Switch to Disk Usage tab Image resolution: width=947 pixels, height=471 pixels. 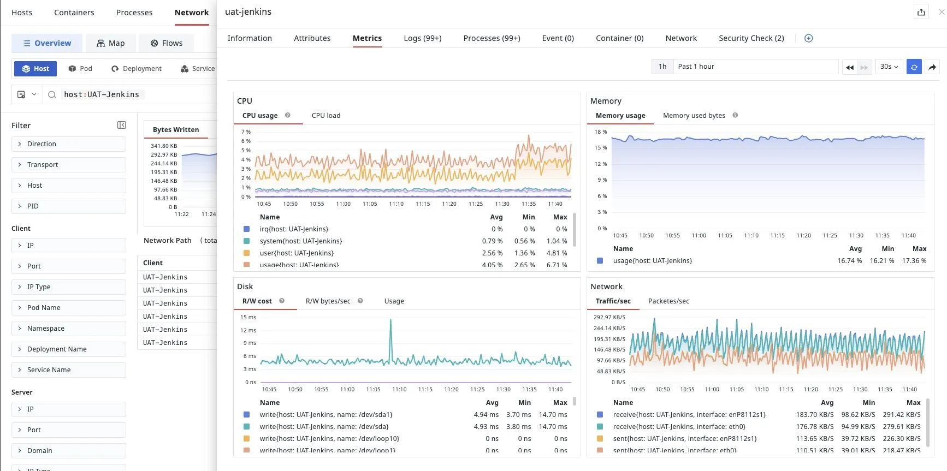[394, 301]
